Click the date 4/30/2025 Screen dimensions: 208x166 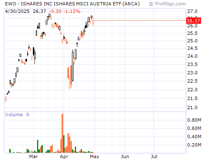click(17, 11)
